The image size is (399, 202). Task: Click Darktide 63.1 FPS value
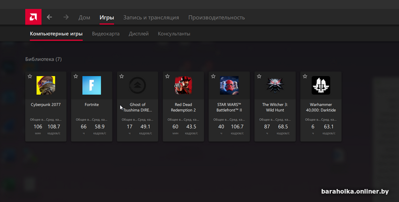click(329, 126)
